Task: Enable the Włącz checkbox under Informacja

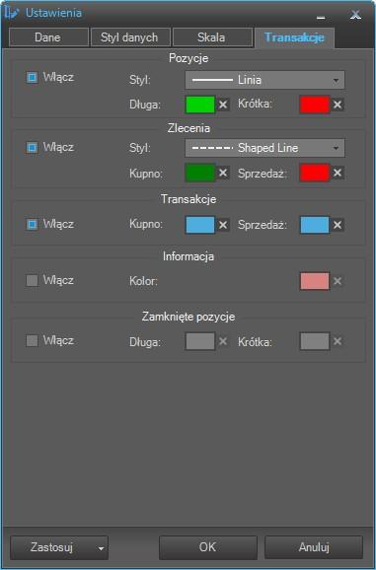Action: (32, 280)
